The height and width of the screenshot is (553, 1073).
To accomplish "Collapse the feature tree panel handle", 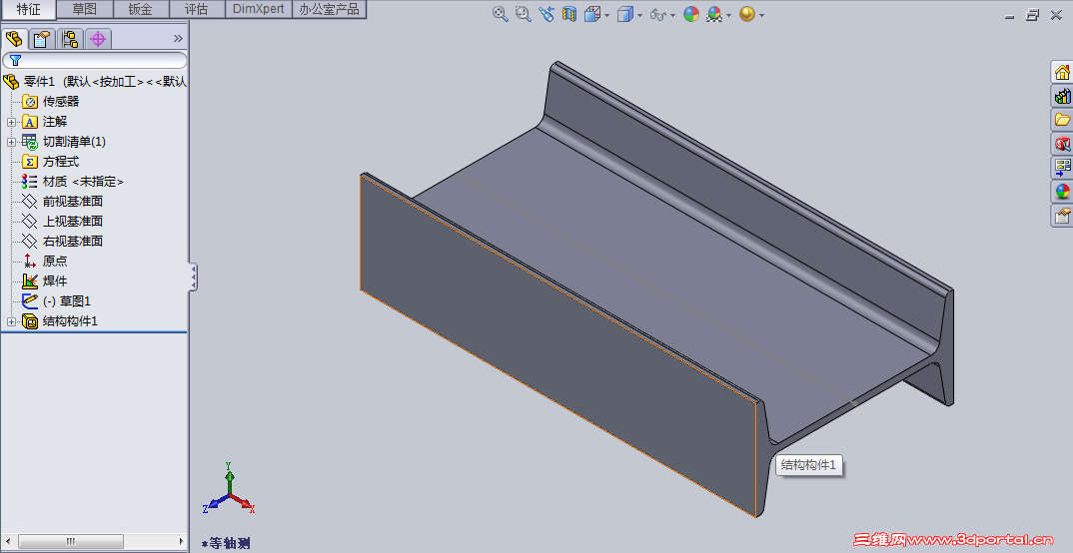I will 194,276.
